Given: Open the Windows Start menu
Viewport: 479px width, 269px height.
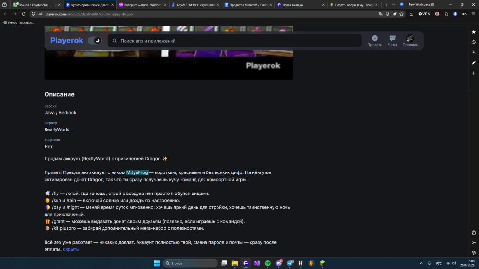Looking at the screenshot, I should pos(157,263).
